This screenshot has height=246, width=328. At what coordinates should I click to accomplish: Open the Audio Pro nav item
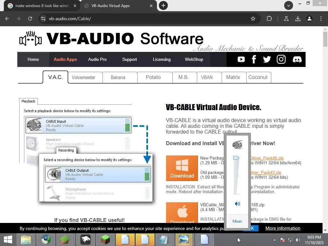coord(97,59)
